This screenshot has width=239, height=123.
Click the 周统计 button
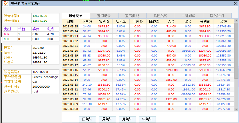[107, 119]
